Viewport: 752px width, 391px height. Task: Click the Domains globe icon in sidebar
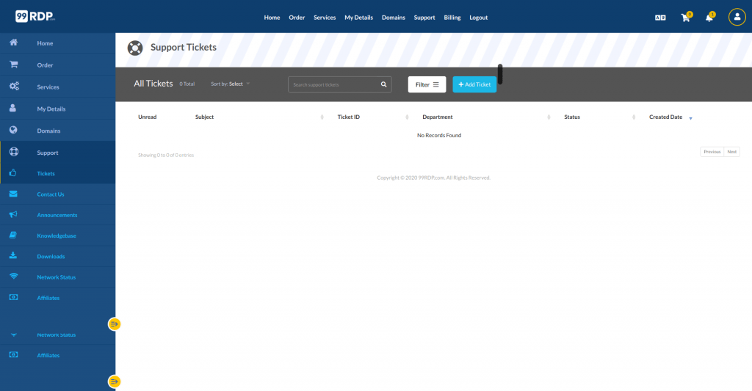[x=13, y=131]
